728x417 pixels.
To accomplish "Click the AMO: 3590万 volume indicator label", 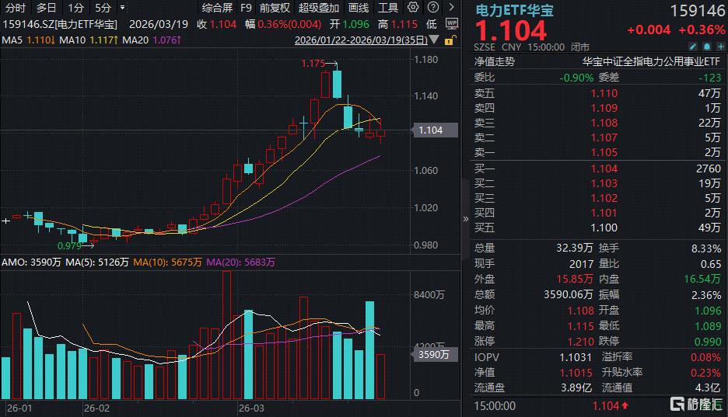I will pyautogui.click(x=32, y=262).
